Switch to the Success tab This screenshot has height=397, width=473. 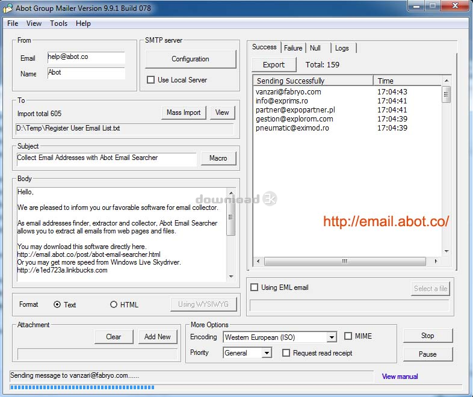[x=264, y=47]
